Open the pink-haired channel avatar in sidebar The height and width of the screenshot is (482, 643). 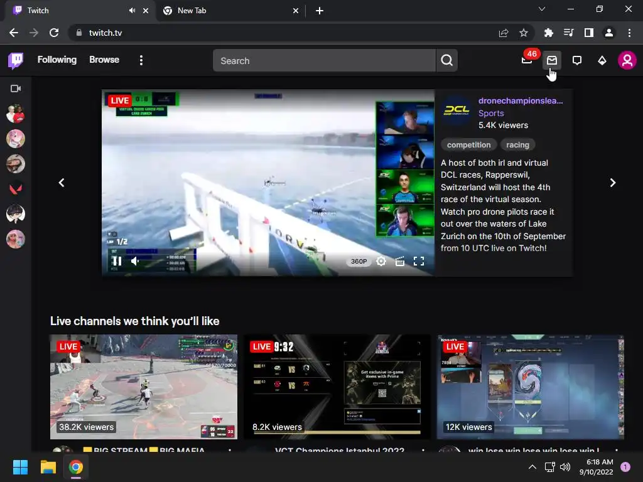click(16, 139)
